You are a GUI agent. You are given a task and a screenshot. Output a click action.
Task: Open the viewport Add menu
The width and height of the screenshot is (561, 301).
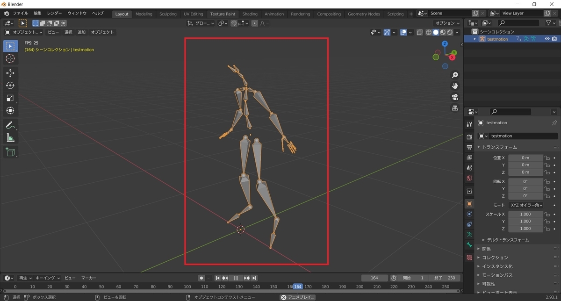[82, 32]
